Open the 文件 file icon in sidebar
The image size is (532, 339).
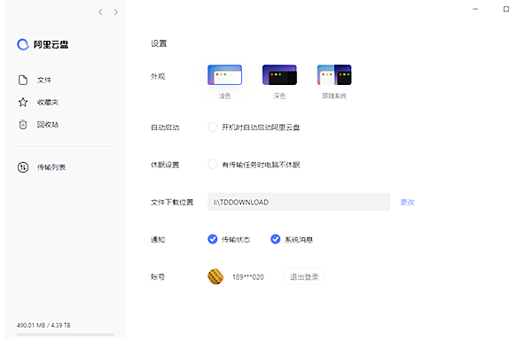[23, 80]
